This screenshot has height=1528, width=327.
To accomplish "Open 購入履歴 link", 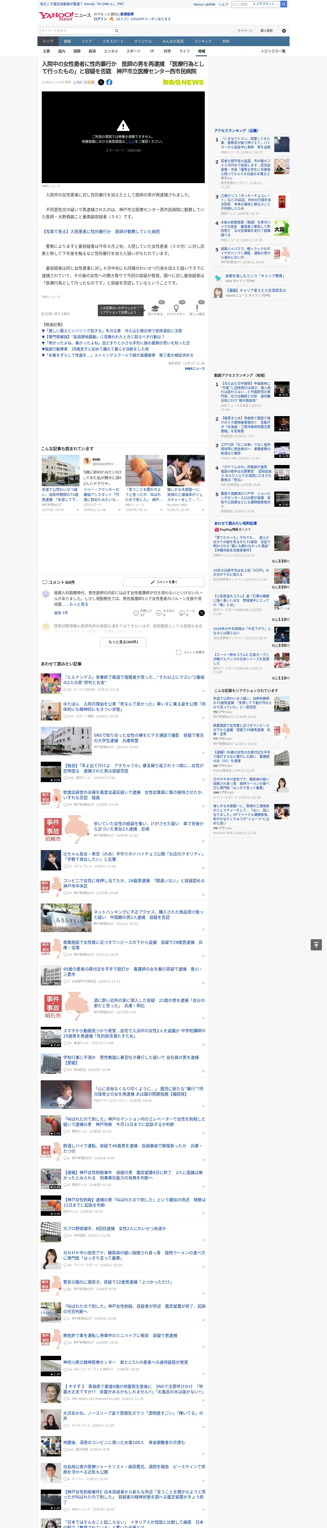I will coord(266,31).
